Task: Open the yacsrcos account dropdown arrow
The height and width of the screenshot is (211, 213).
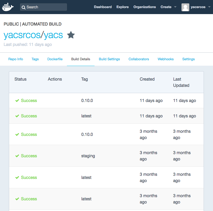Action: [209, 7]
